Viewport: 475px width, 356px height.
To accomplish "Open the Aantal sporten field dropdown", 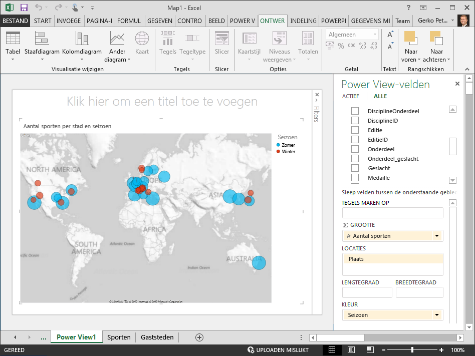I will coord(437,236).
